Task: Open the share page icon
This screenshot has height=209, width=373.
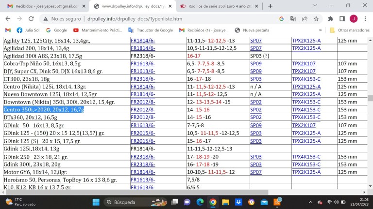Action: pos(305,19)
